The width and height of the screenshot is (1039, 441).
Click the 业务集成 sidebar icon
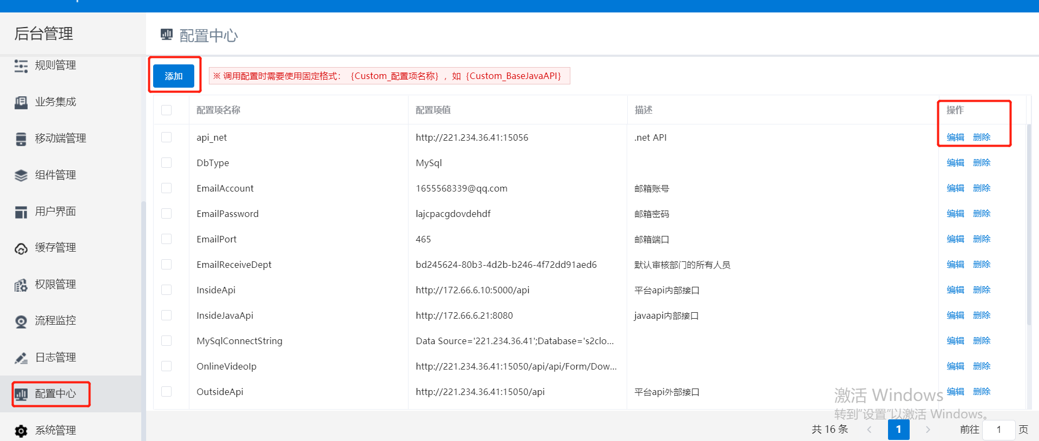click(x=21, y=102)
